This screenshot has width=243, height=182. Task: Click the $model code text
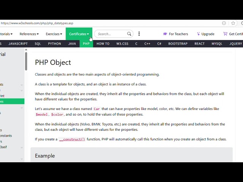tap(41, 115)
